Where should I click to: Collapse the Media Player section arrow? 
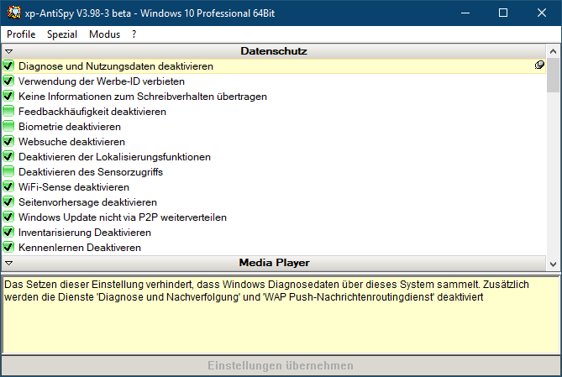[x=9, y=263]
